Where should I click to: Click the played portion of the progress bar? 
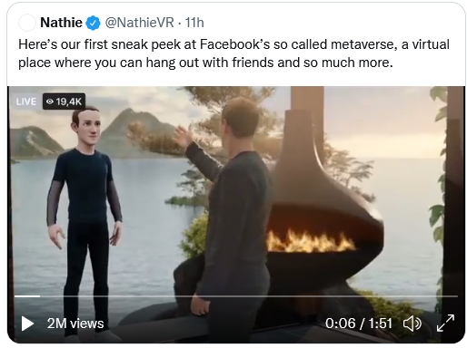[x=27, y=296]
